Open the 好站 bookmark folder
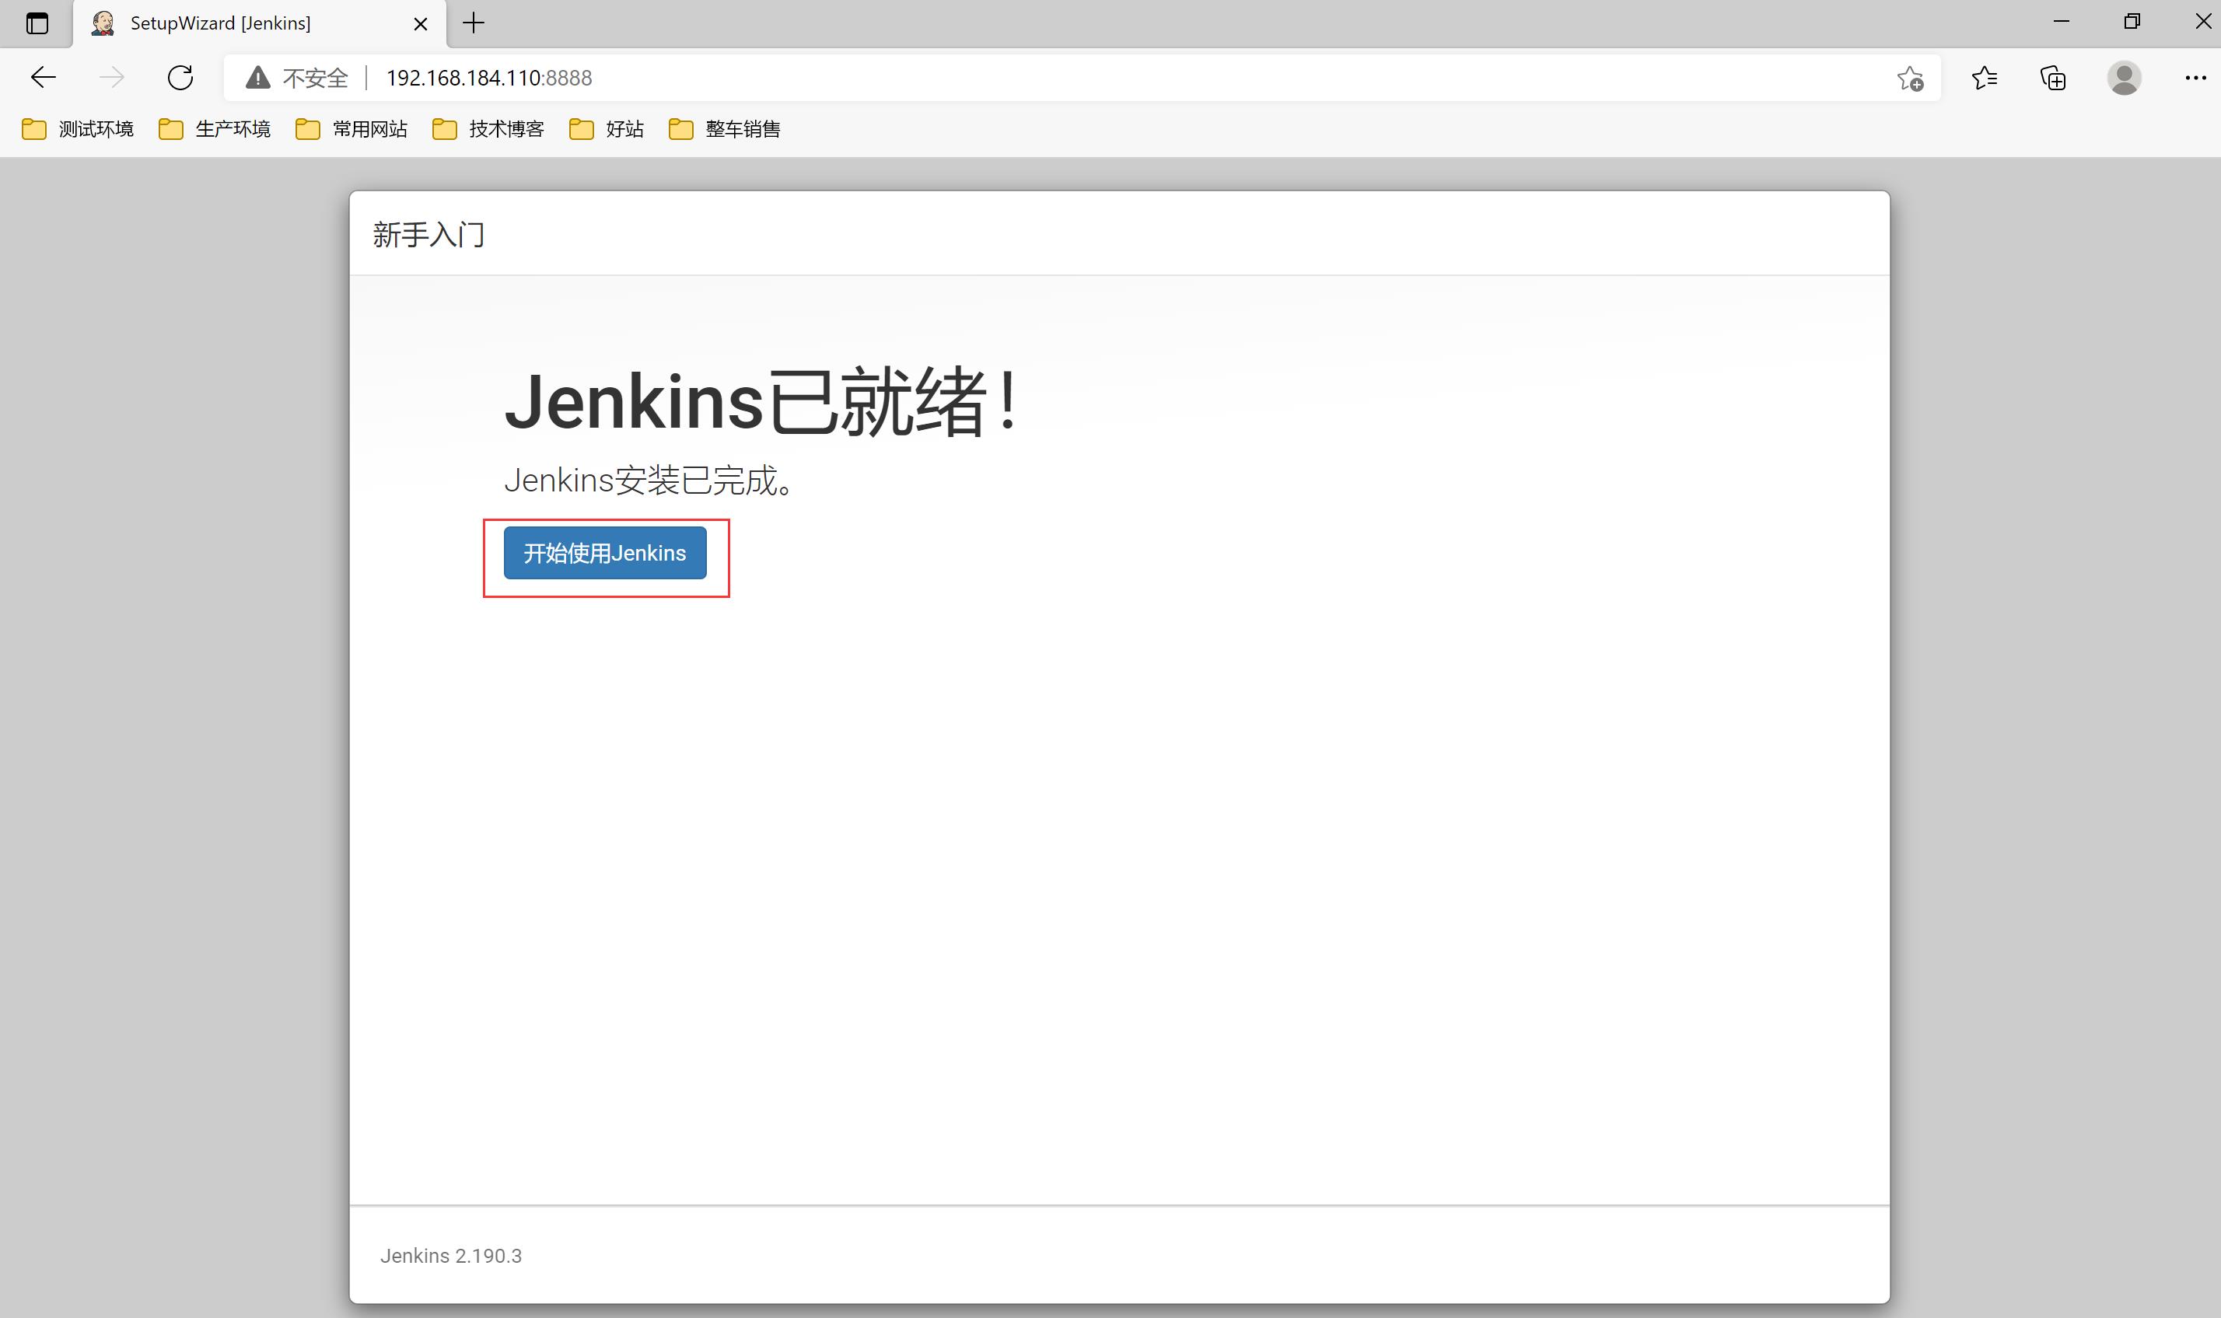 pyautogui.click(x=607, y=129)
